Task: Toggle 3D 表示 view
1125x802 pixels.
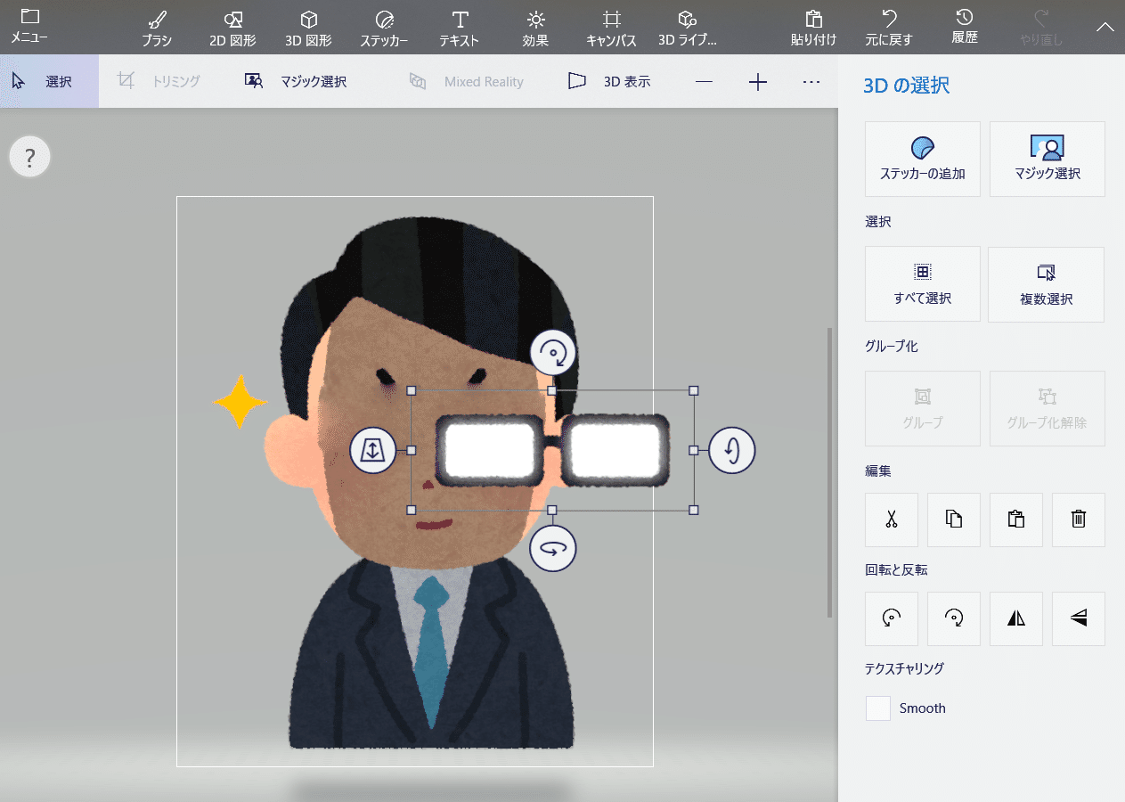Action: (609, 81)
